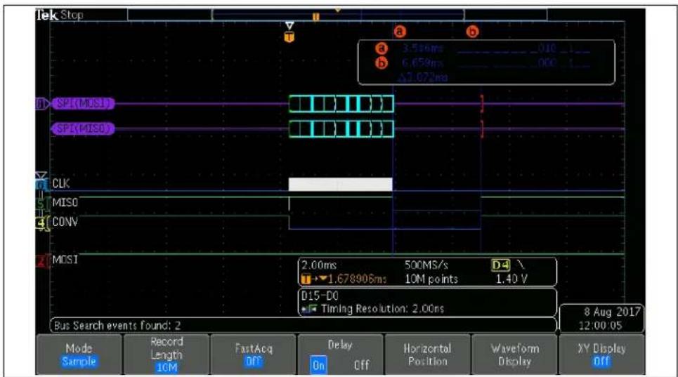Click Timing Resolution: 2.00ns text

(383, 309)
